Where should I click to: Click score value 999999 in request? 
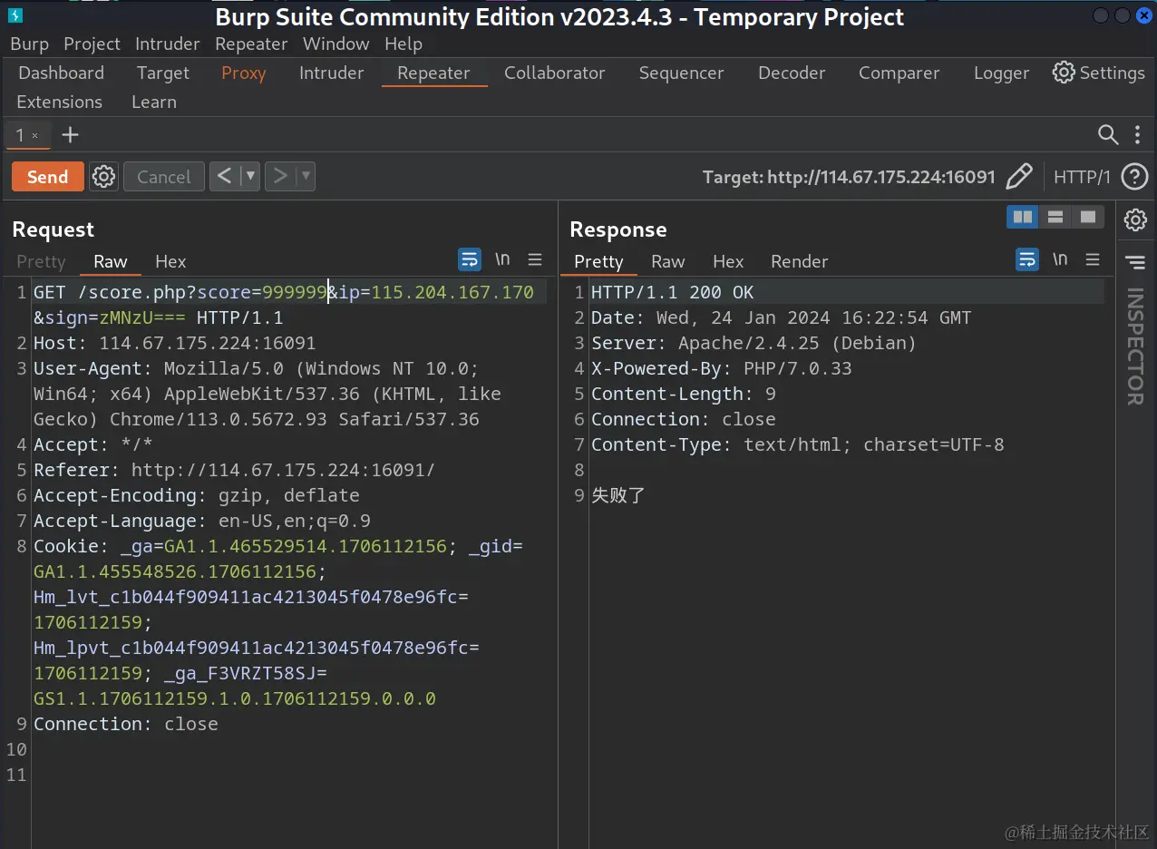[295, 292]
